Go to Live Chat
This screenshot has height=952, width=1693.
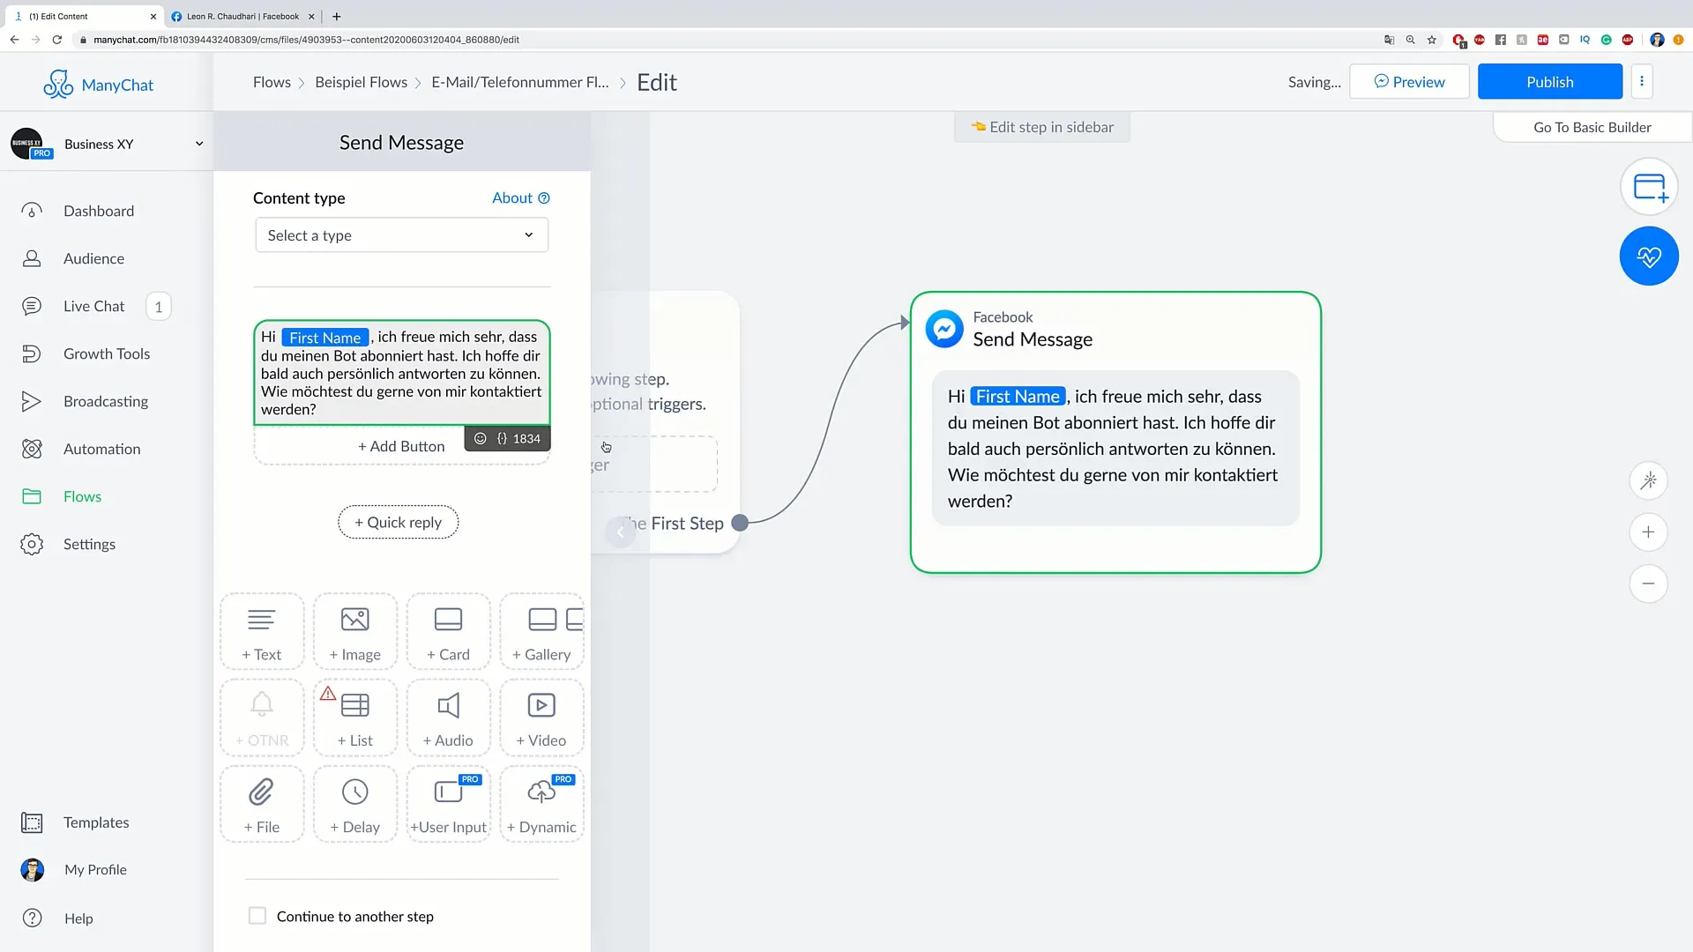tap(94, 306)
